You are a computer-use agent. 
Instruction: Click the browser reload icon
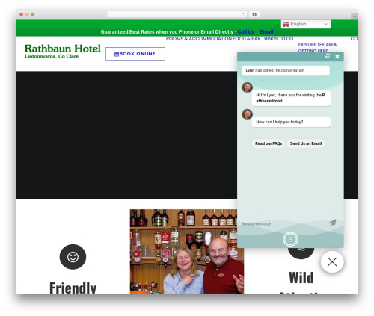[x=243, y=14]
